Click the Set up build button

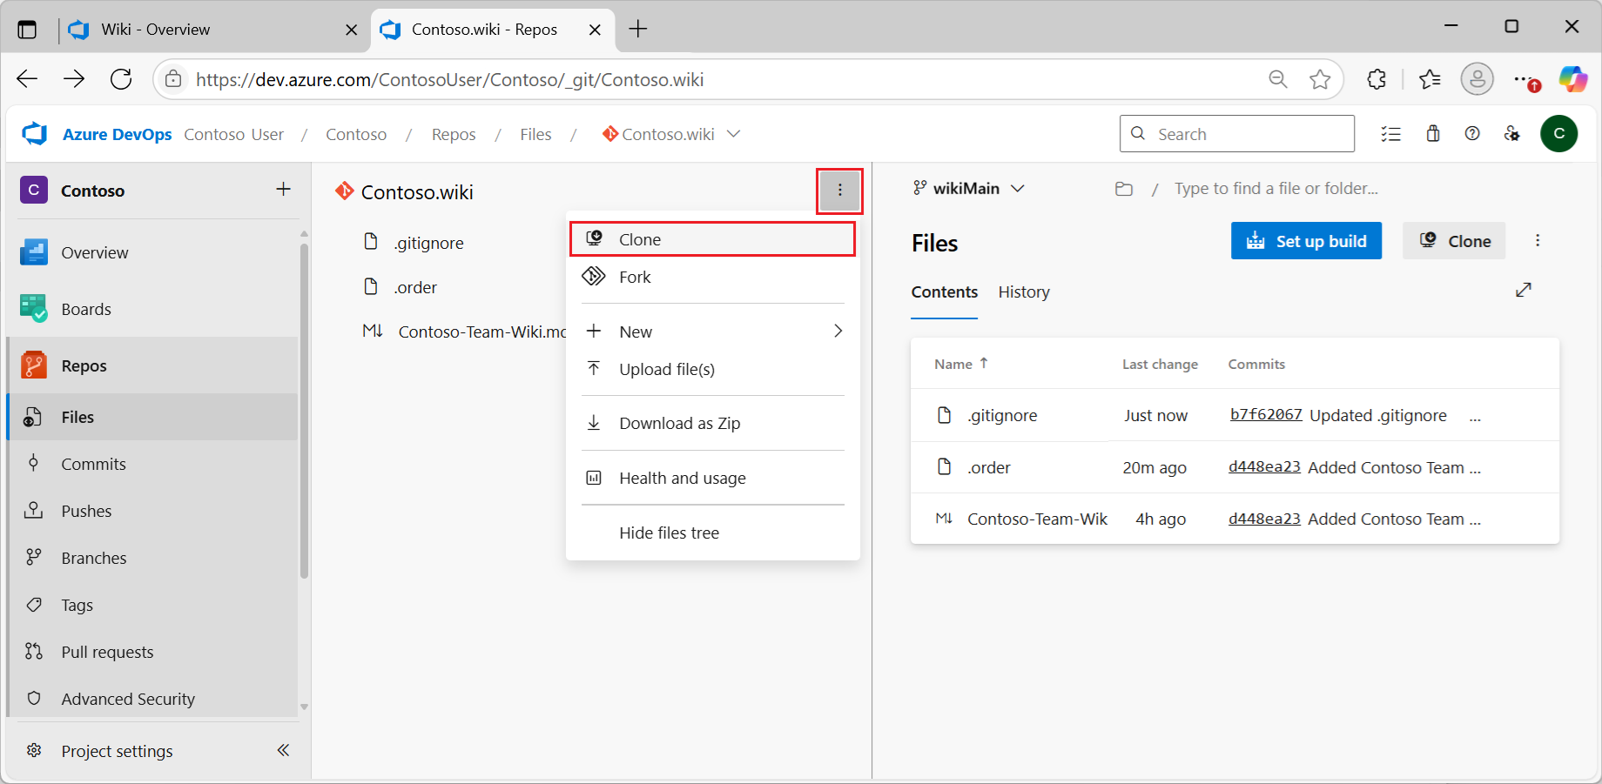(1306, 241)
